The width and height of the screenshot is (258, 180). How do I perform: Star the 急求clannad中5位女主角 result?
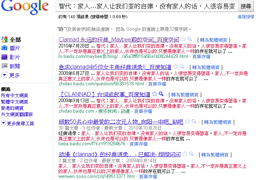pyautogui.click(x=176, y=67)
